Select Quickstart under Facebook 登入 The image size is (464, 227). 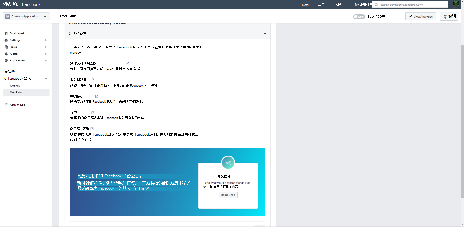[x=26, y=92]
